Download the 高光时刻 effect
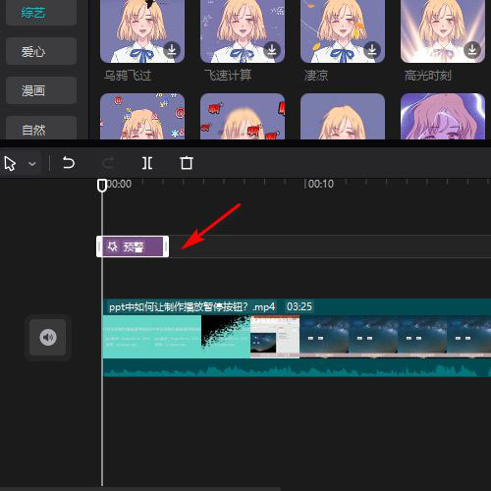The width and height of the screenshot is (491, 491). tap(472, 50)
